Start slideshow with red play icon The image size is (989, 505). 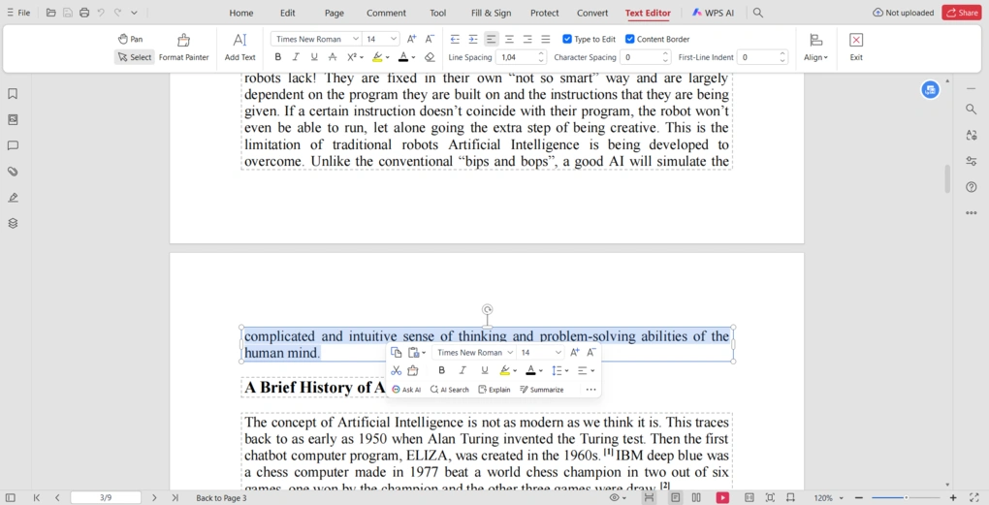pos(722,498)
